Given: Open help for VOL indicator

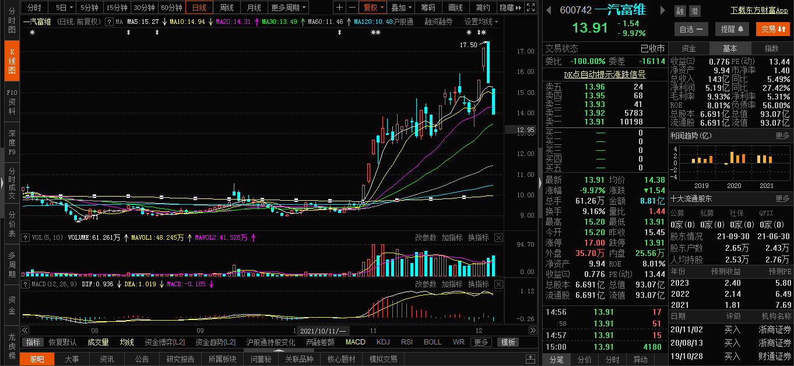Looking at the screenshot, I should [x=25, y=237].
